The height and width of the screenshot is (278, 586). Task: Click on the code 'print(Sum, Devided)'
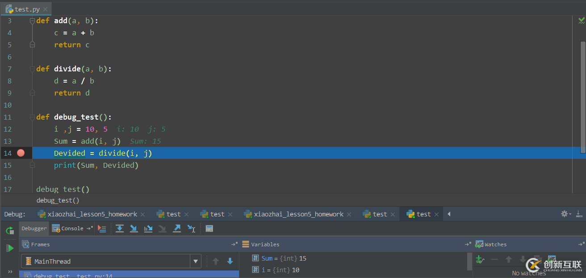[96, 165]
